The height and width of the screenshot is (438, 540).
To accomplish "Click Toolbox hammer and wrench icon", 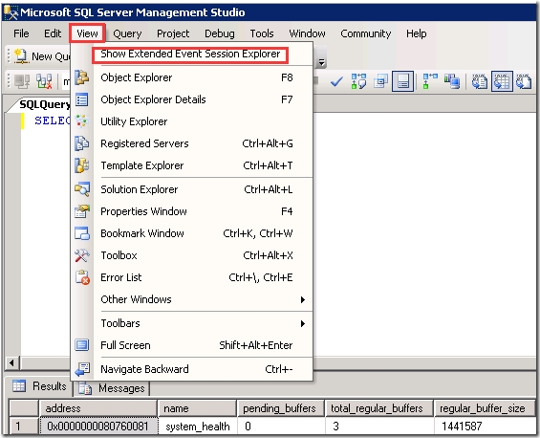I will point(82,255).
